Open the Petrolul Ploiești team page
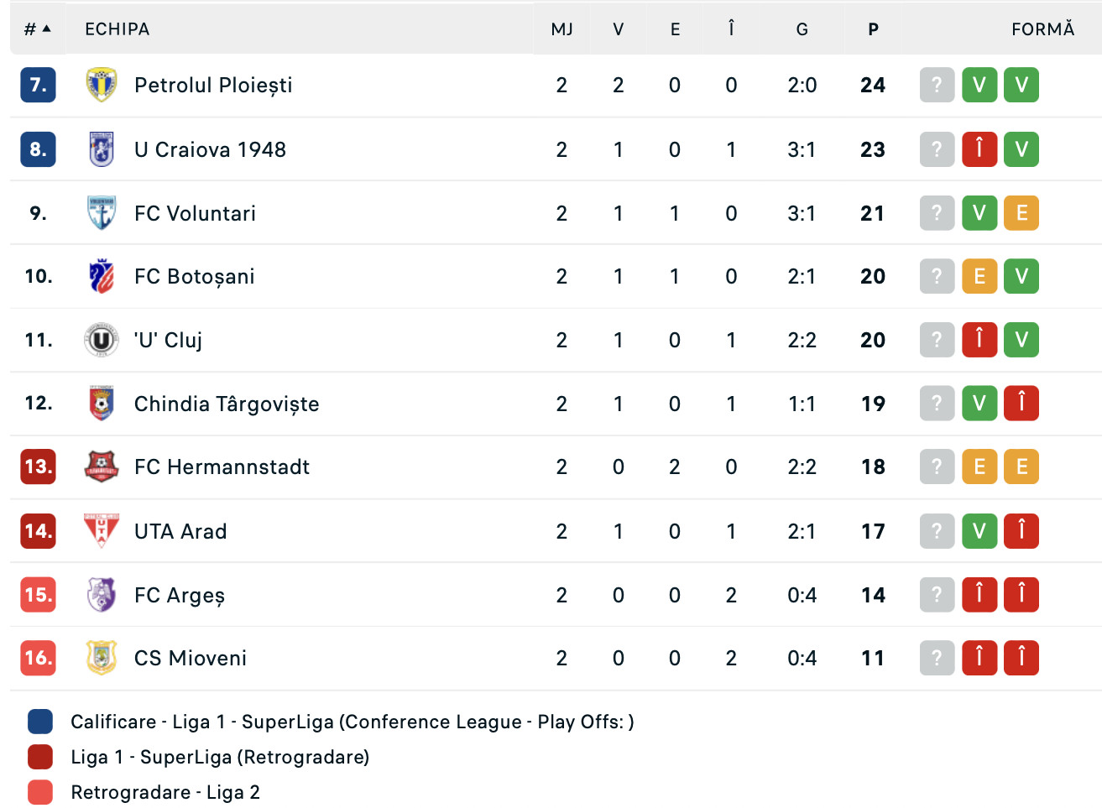The height and width of the screenshot is (808, 1102). coord(213,85)
